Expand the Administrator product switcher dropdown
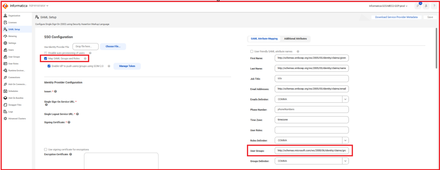This screenshot has width=440, height=170. 39,6
